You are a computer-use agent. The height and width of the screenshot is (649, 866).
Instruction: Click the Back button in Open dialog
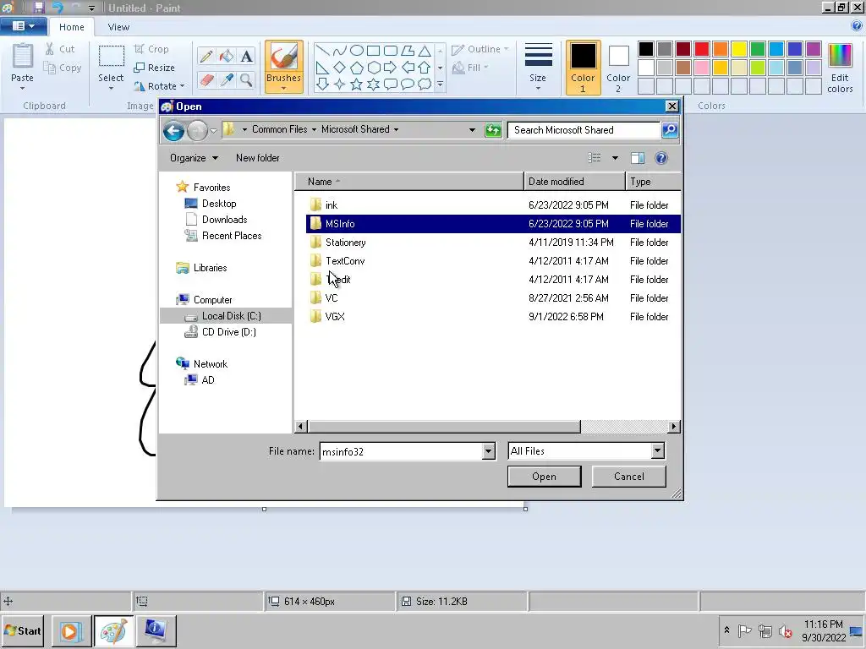point(173,130)
